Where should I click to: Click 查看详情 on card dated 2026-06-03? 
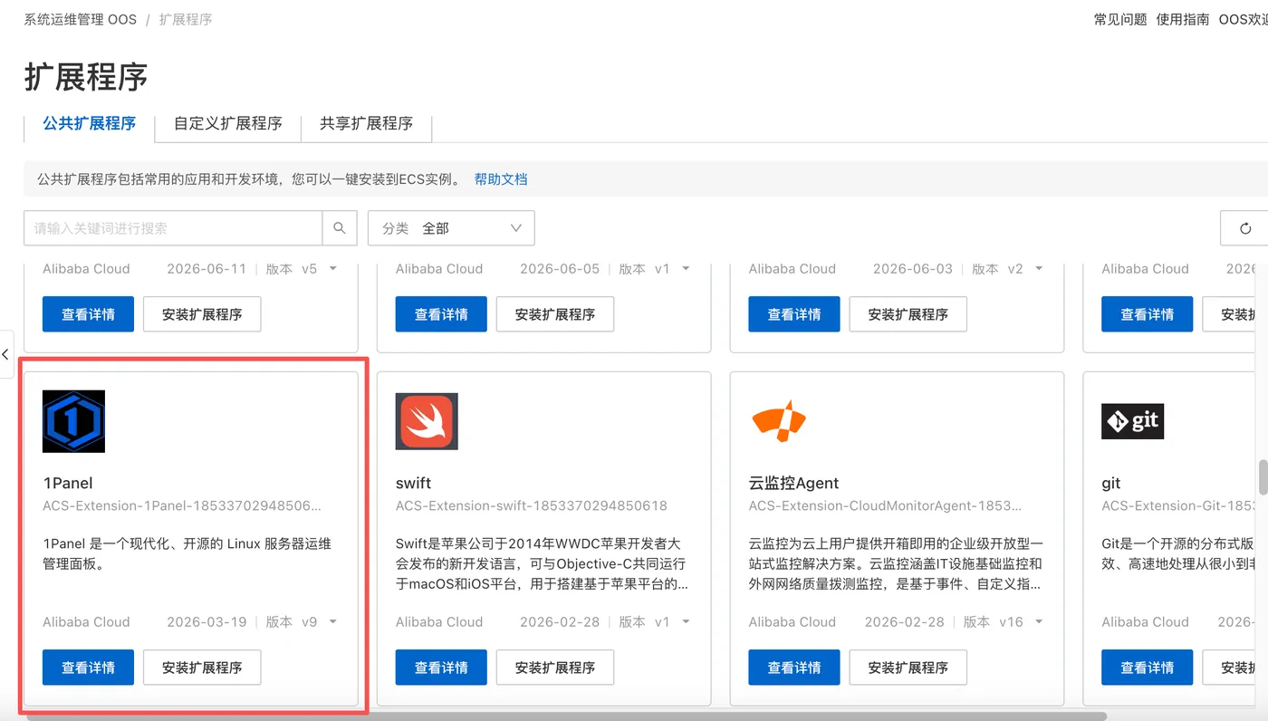click(794, 314)
